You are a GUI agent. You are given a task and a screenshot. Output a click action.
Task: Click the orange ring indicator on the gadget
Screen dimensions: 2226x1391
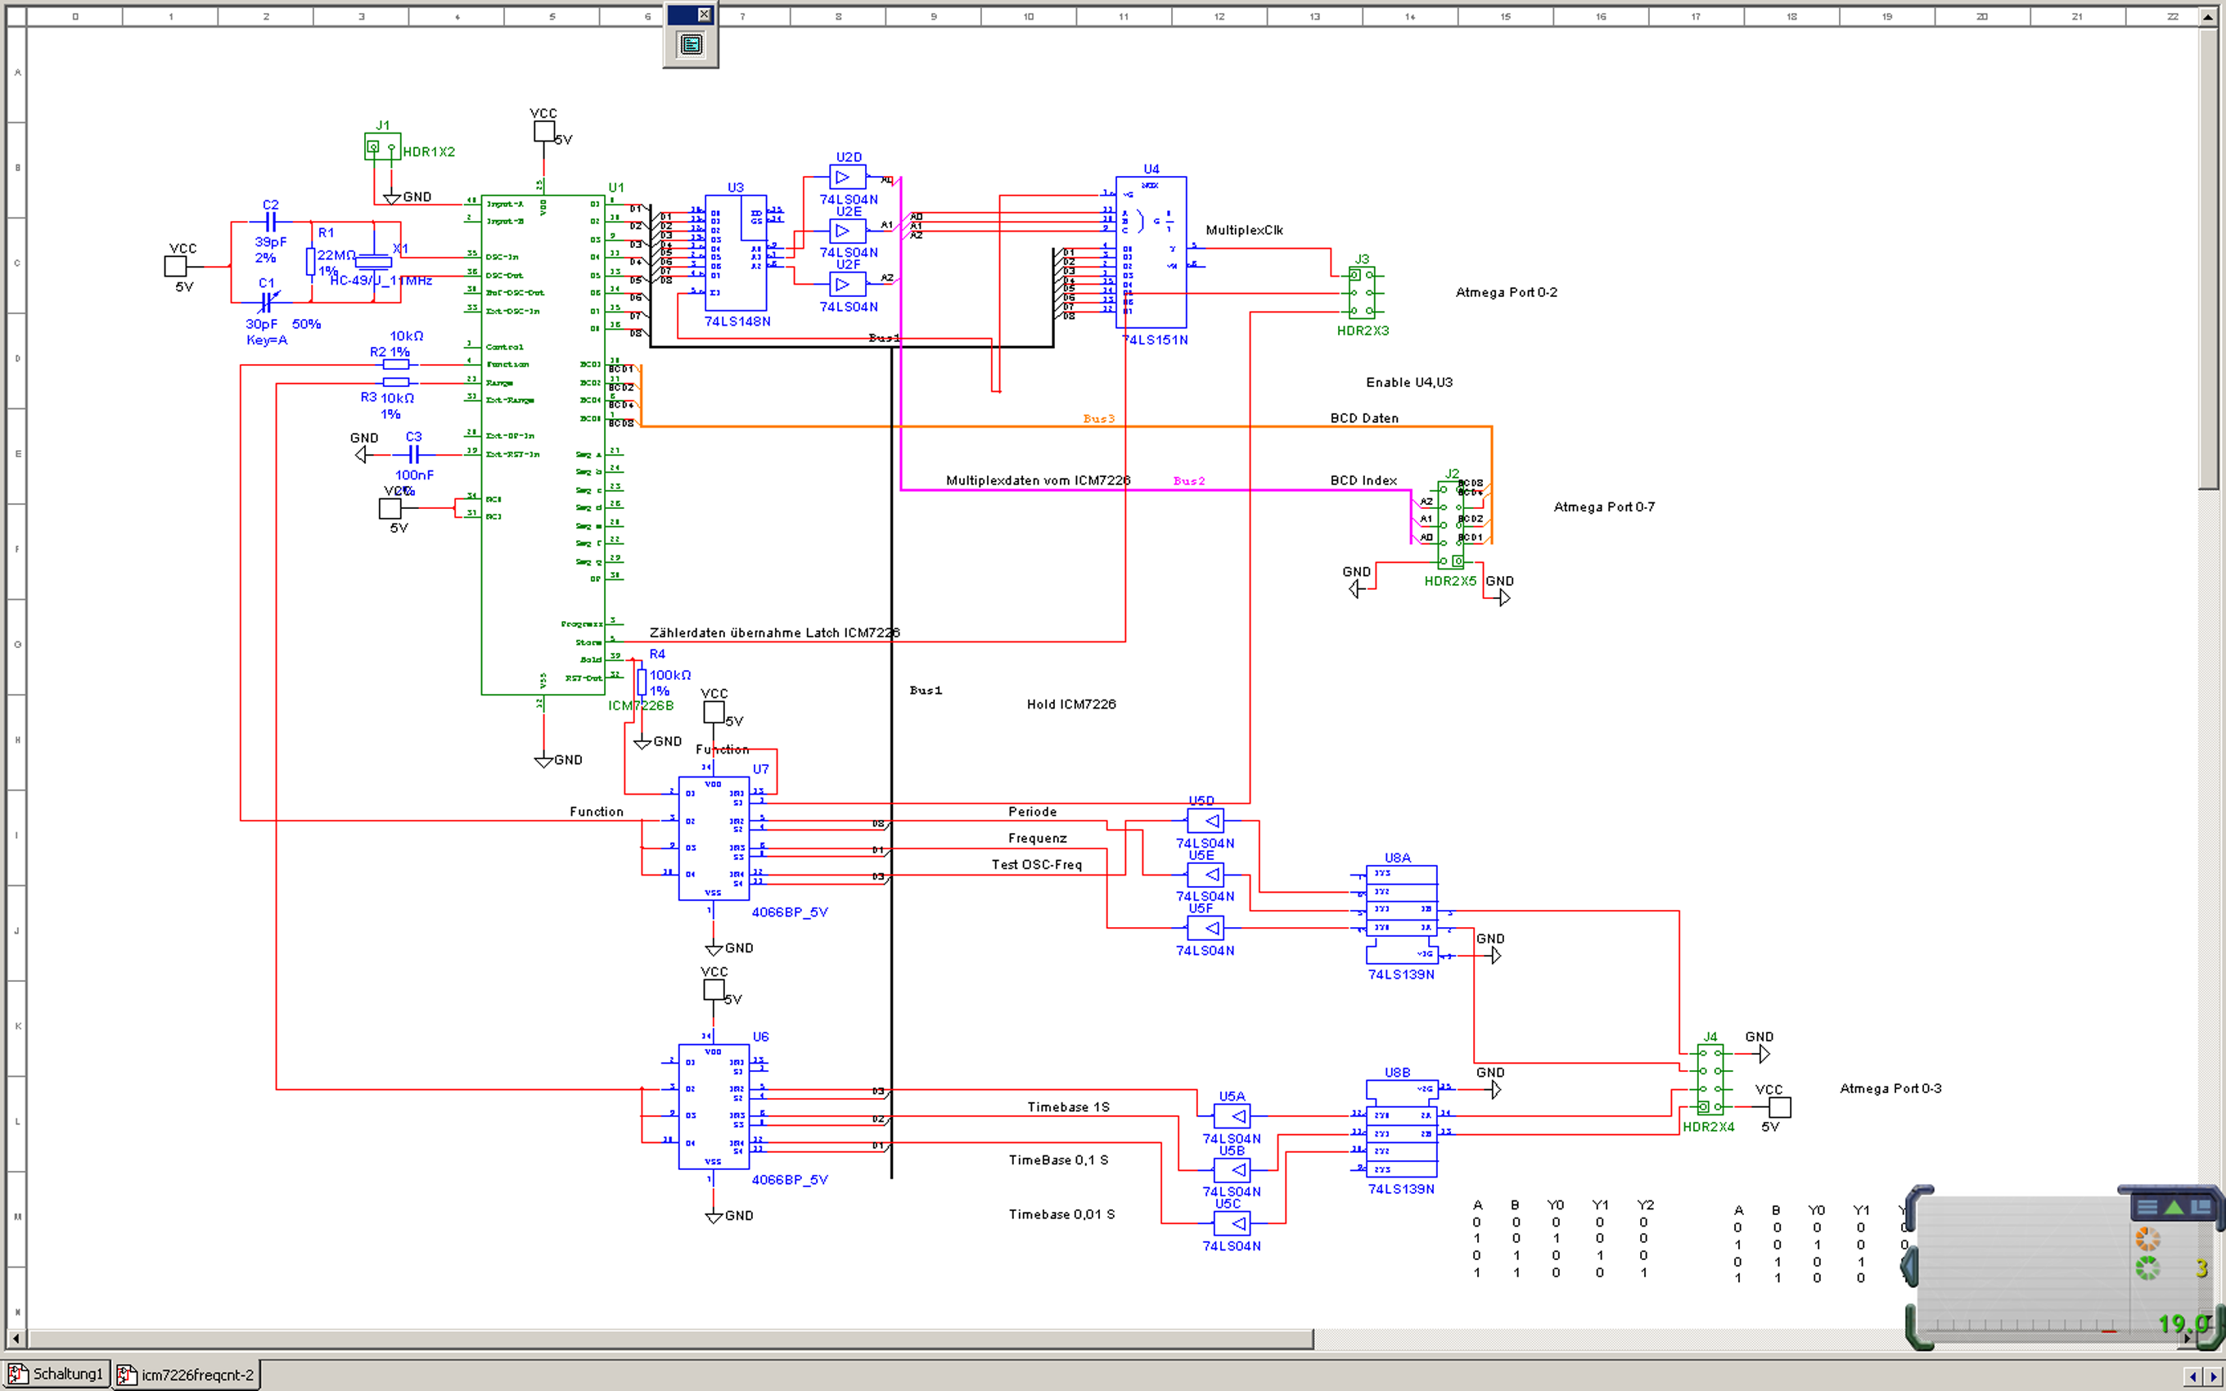pos(2147,1239)
